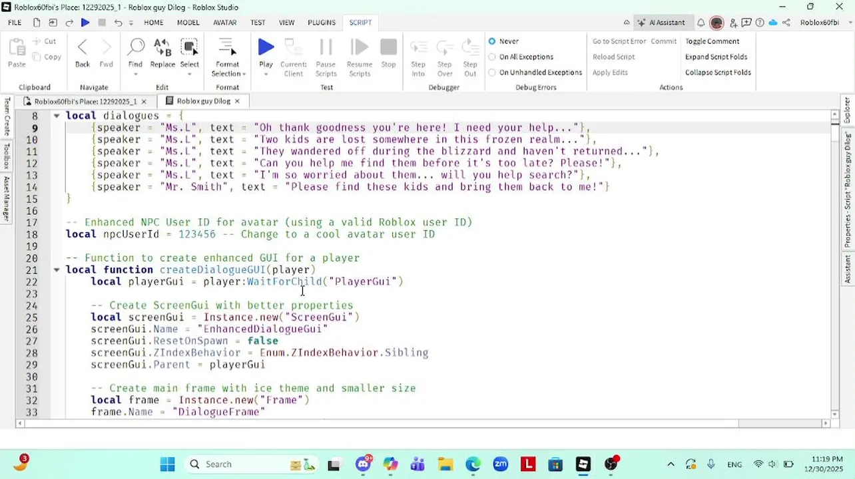Click Resume Scripts icon
This screenshot has height=479, width=855.
click(x=360, y=47)
